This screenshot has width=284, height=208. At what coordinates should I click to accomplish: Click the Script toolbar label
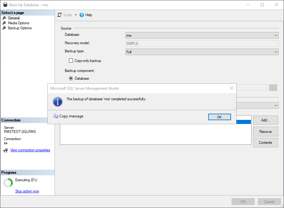[x=68, y=15]
